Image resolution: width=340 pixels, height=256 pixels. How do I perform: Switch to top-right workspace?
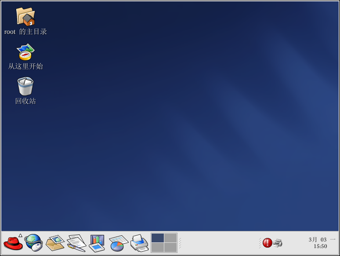tap(170, 238)
